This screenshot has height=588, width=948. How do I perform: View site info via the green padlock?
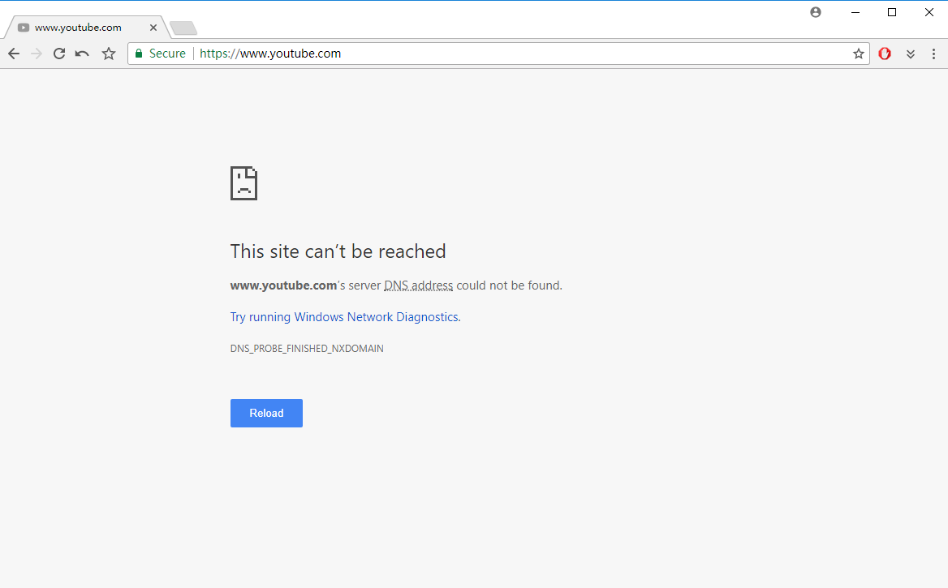(139, 54)
